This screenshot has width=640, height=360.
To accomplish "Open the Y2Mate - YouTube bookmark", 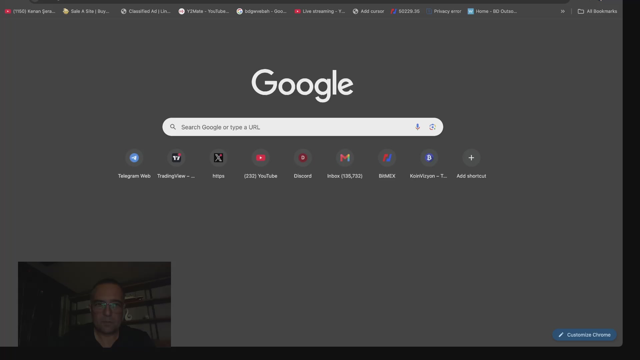I will click(x=204, y=11).
